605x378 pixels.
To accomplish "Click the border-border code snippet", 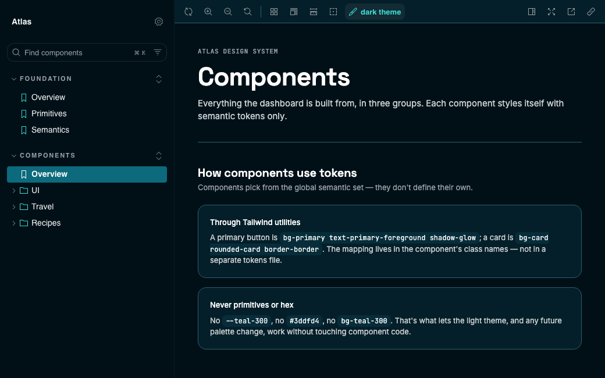I will click(291, 249).
